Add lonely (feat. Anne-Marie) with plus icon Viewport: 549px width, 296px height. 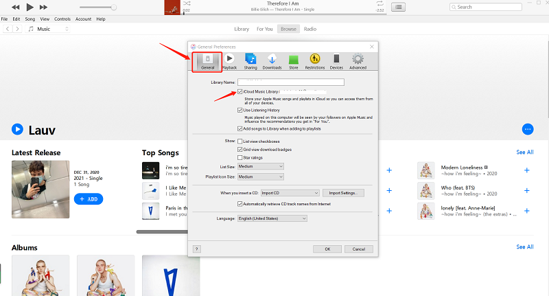[526, 211]
